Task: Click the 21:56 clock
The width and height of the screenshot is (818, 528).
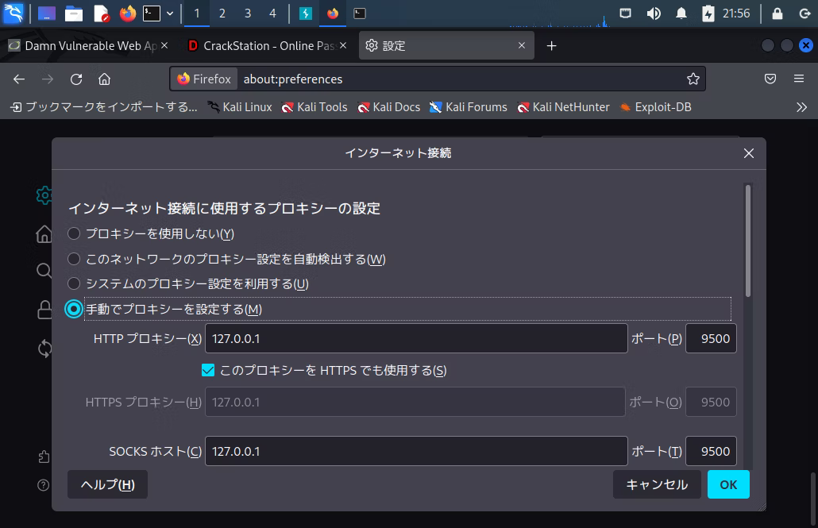Action: coord(736,13)
